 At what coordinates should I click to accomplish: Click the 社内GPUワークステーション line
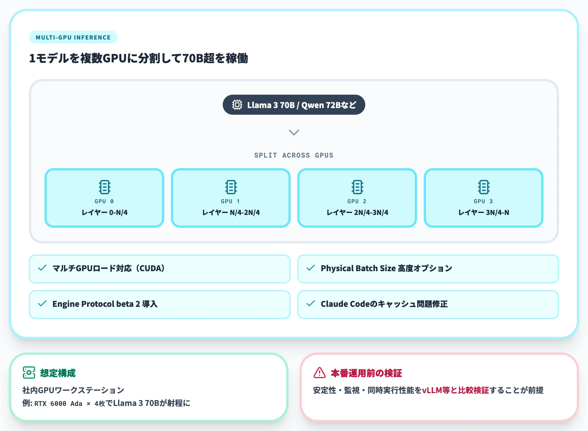[73, 390]
